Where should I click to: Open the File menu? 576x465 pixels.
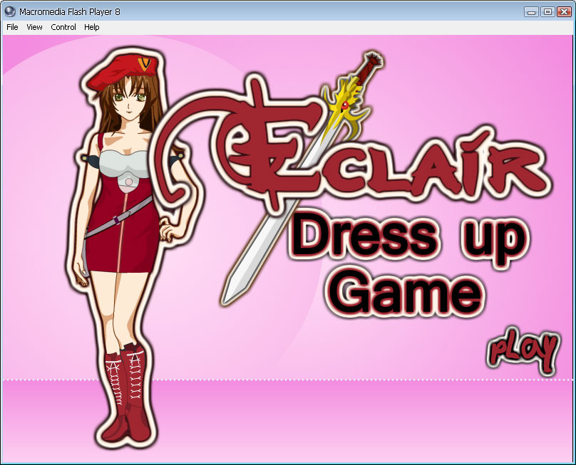(12, 27)
